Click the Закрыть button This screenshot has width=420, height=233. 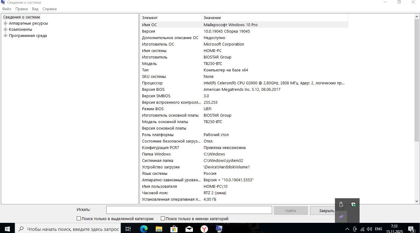(327, 211)
